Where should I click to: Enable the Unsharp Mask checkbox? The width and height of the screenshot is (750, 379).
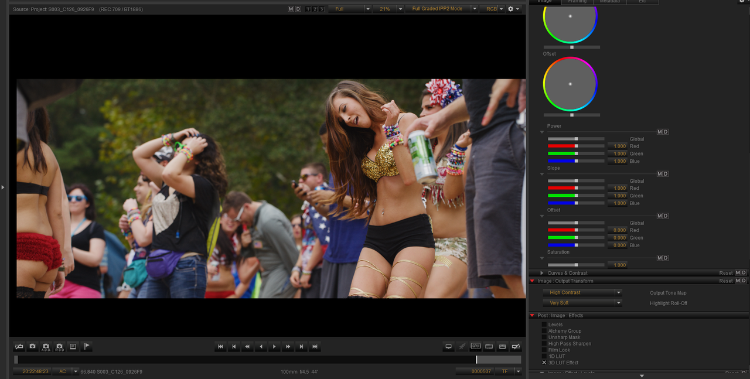tap(544, 337)
